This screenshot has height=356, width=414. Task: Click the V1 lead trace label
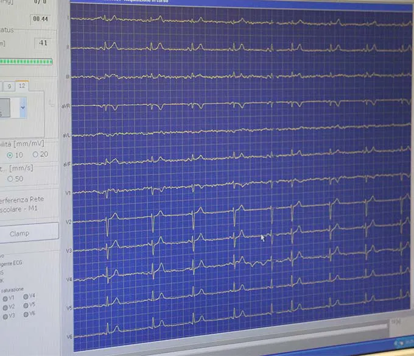click(68, 192)
